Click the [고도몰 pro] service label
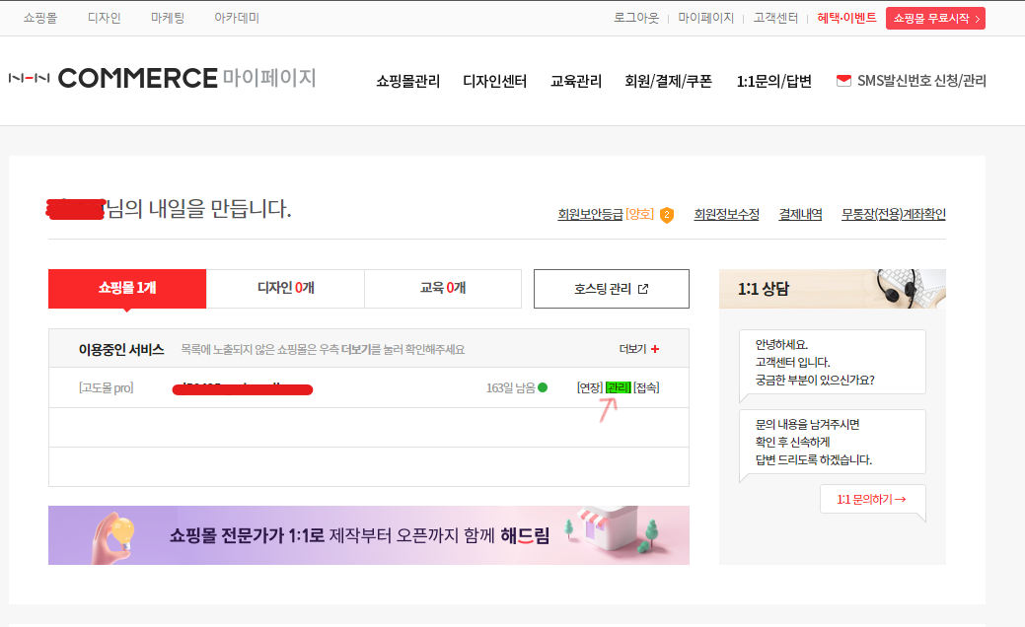 point(106,388)
